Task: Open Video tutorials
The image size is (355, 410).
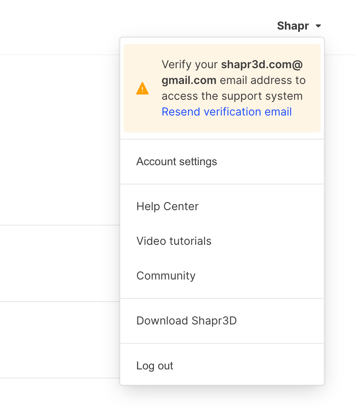Action: click(222, 241)
